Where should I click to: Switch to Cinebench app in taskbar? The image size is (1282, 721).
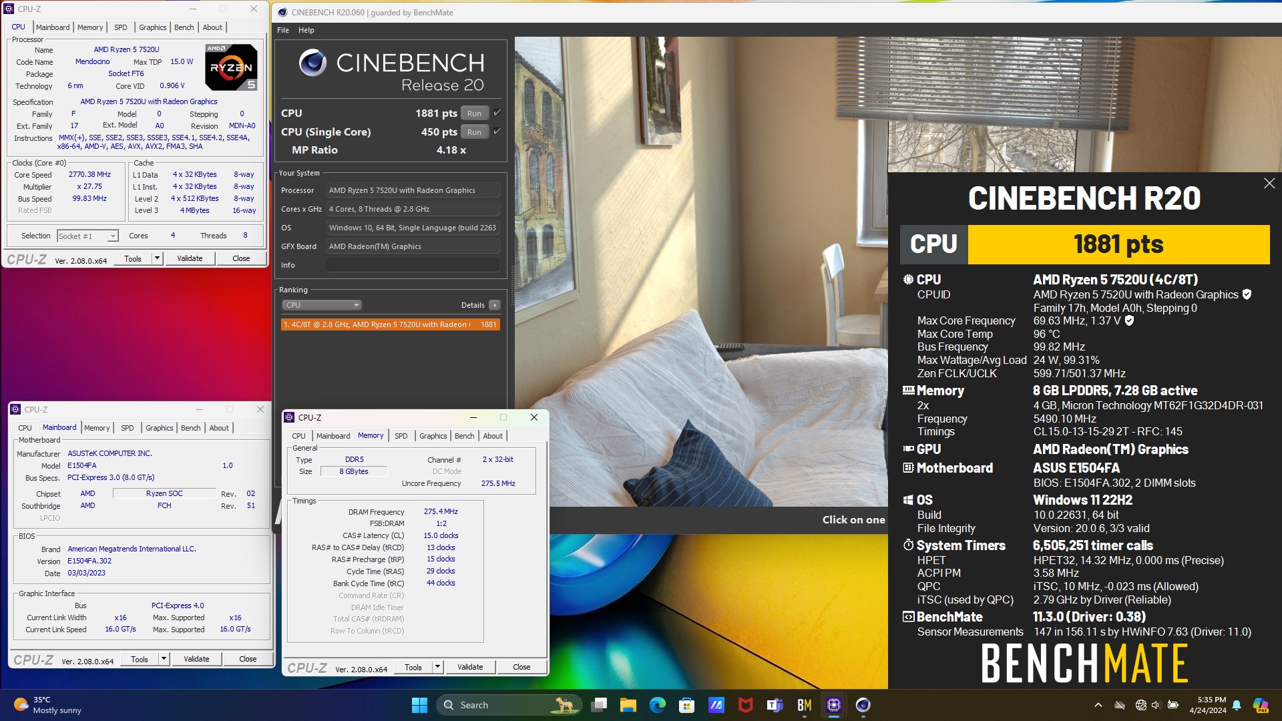(863, 705)
